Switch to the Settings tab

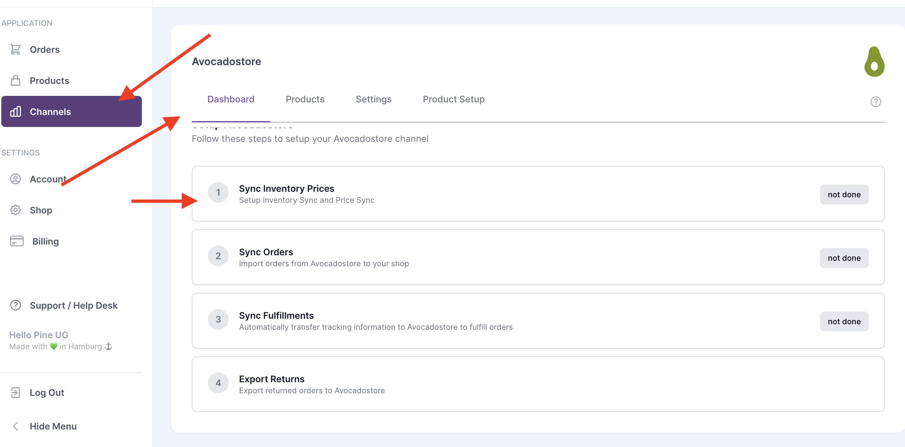pos(373,99)
